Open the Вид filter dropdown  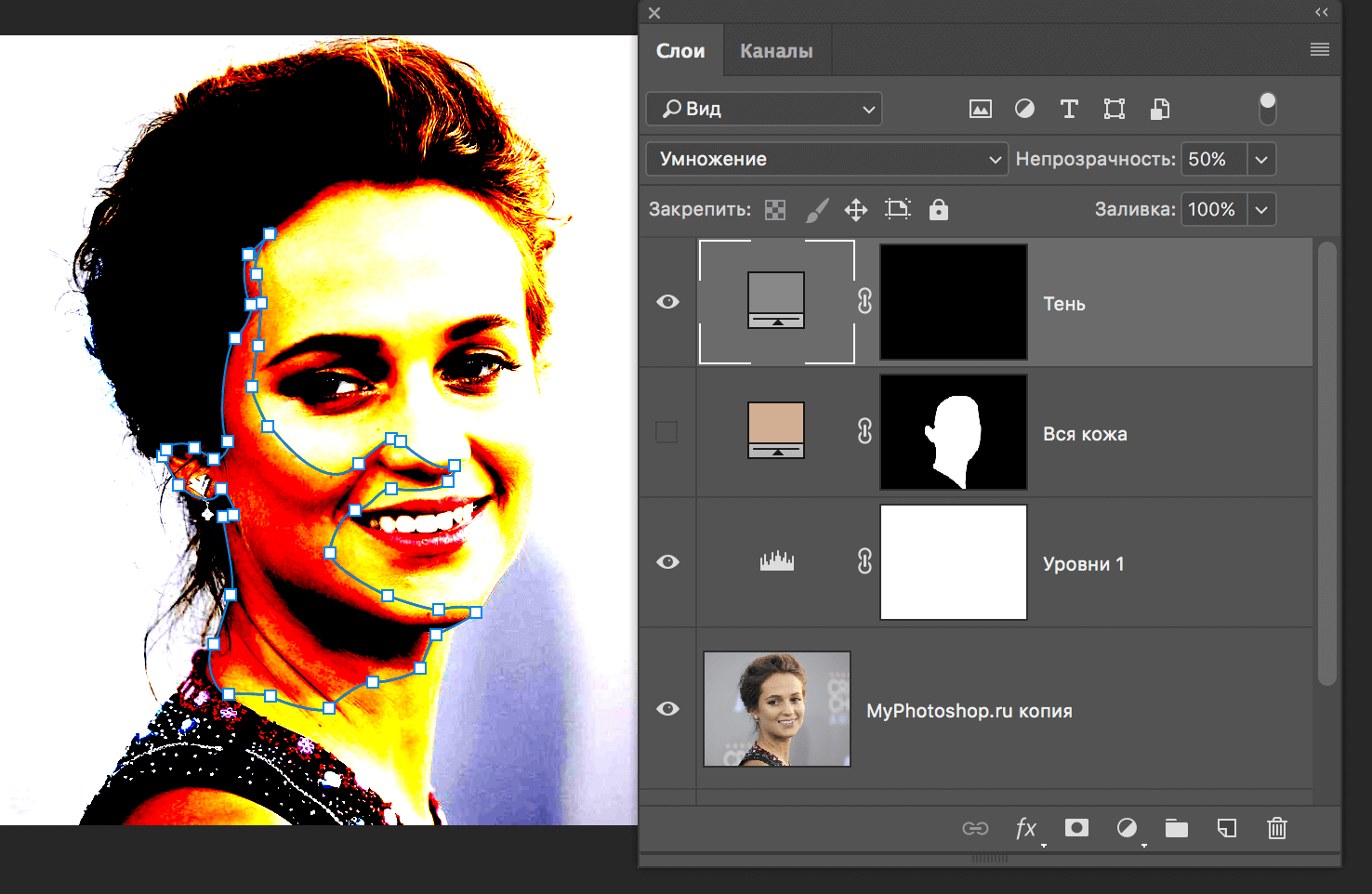[x=763, y=109]
